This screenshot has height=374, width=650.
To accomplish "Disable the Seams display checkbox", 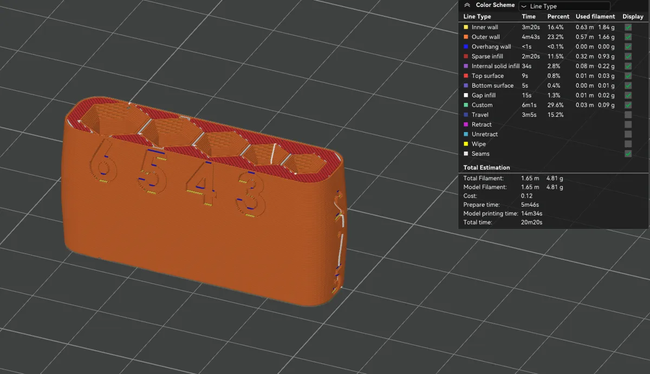I will pos(628,154).
